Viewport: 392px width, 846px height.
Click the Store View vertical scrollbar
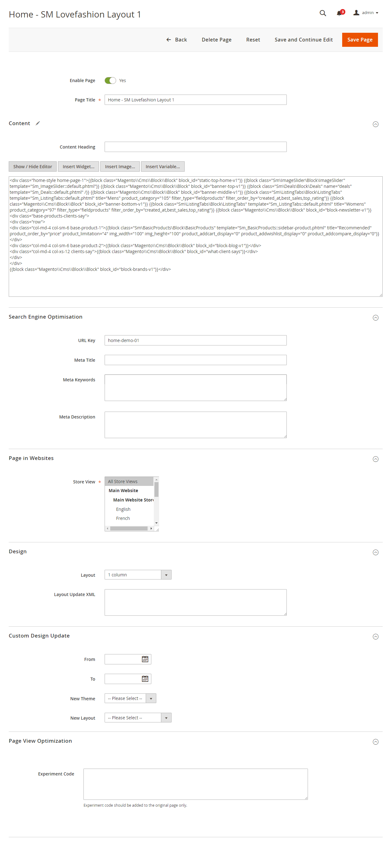point(156,489)
